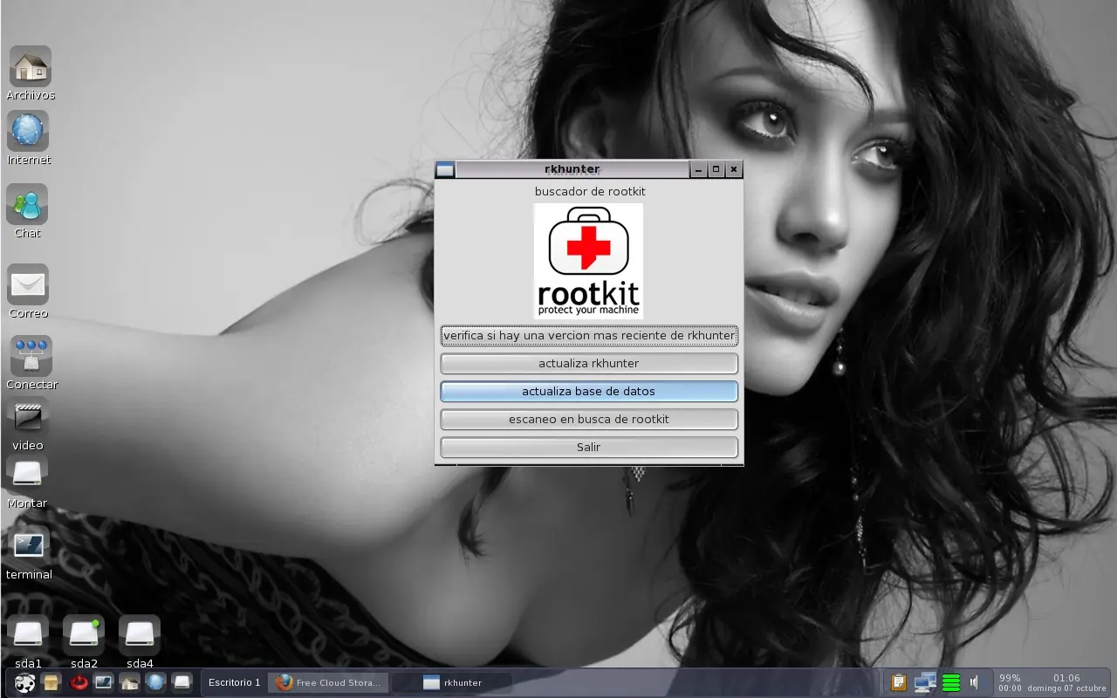Click 'buscador de rootkit' label
Image resolution: width=1117 pixels, height=698 pixels.
tap(590, 191)
